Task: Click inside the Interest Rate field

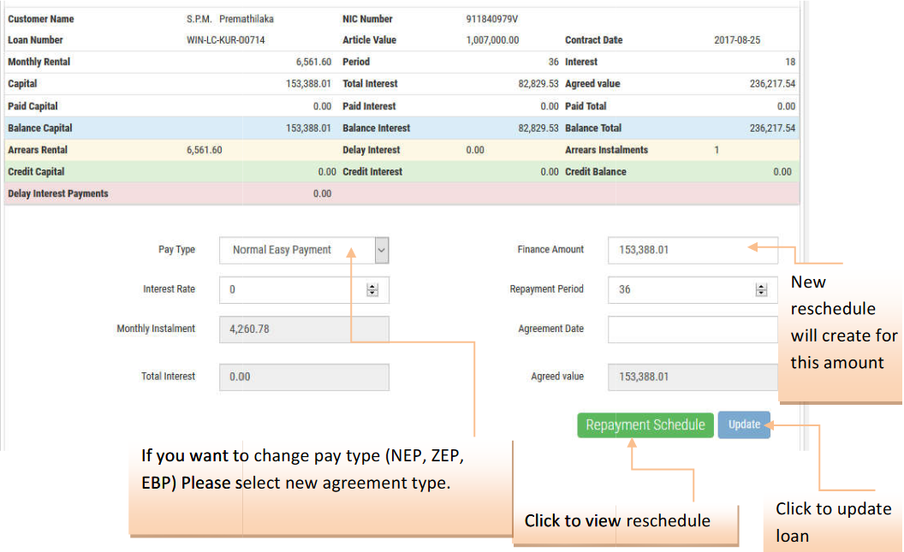Action: tap(291, 290)
